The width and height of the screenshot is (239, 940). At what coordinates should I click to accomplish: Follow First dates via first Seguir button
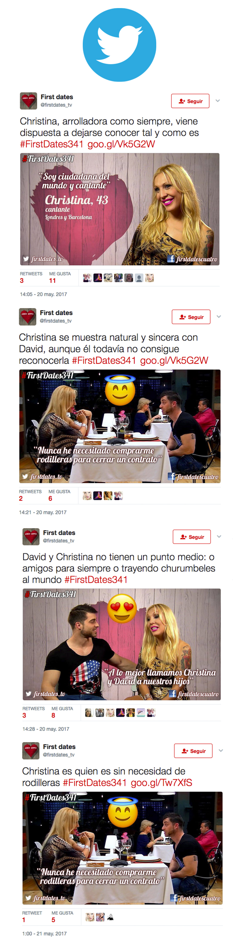coord(190,101)
